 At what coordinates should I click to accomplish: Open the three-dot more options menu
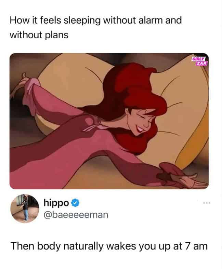click(x=207, y=203)
